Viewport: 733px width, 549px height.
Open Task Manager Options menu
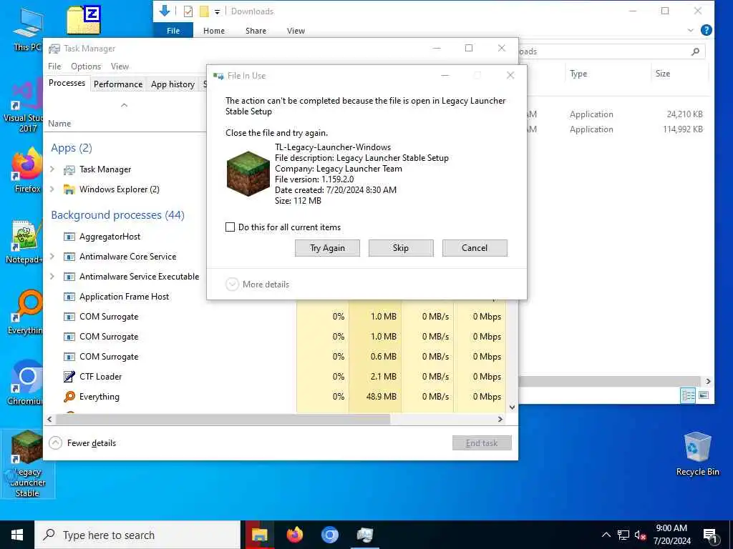pos(86,66)
